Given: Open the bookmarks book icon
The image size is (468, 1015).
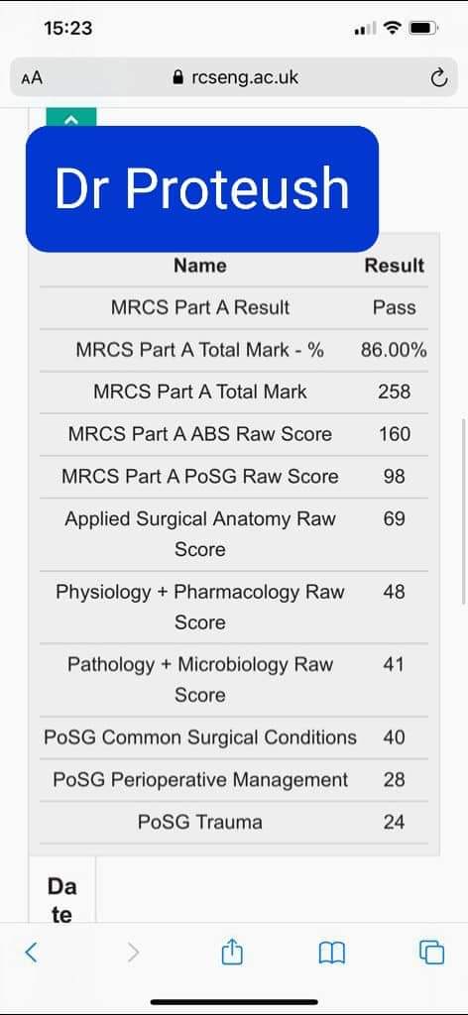Looking at the screenshot, I should (332, 953).
